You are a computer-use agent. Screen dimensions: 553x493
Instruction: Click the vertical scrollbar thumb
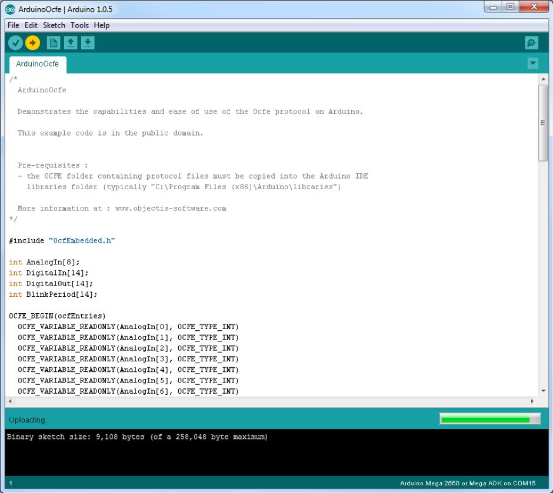pyautogui.click(x=543, y=123)
